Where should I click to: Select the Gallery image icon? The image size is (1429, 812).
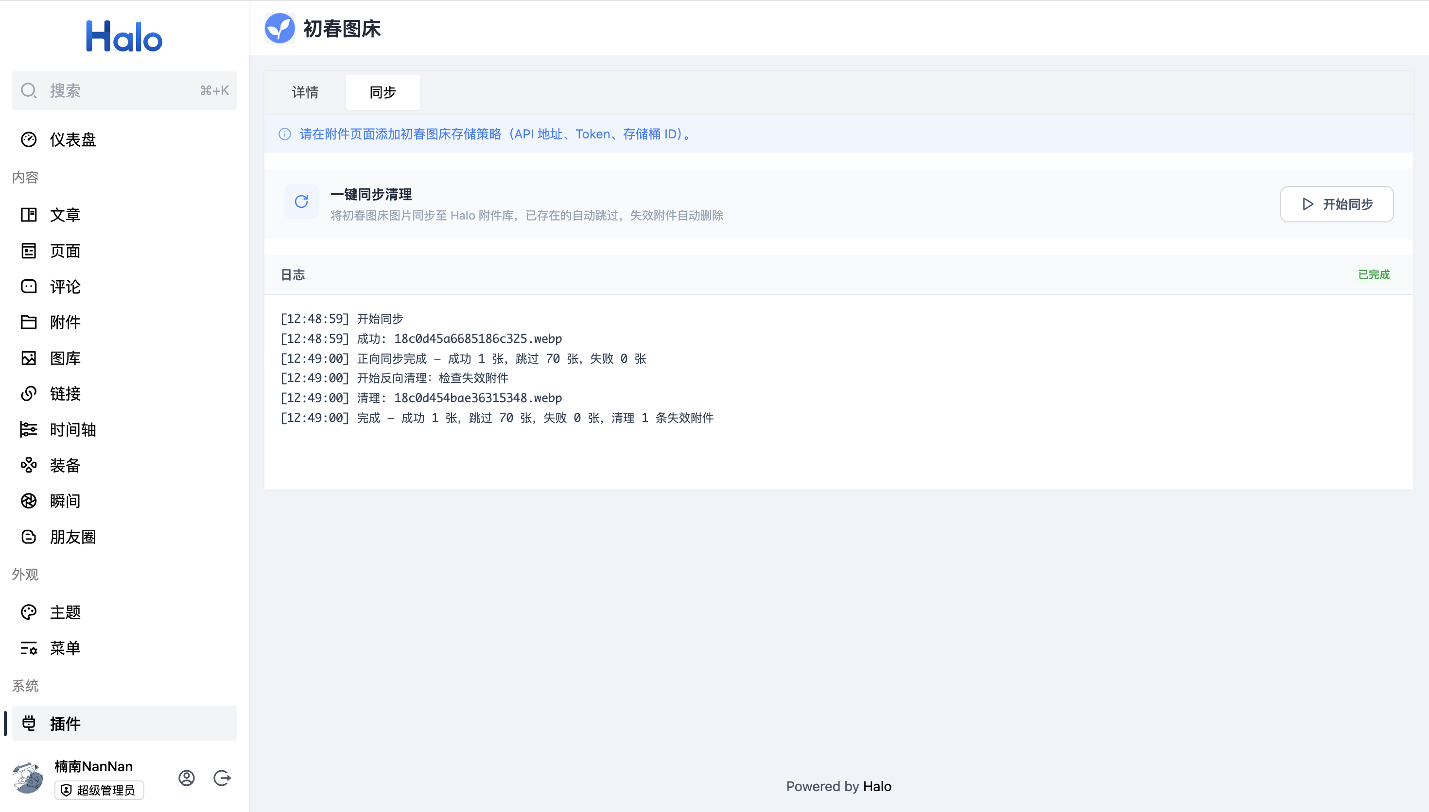point(29,358)
